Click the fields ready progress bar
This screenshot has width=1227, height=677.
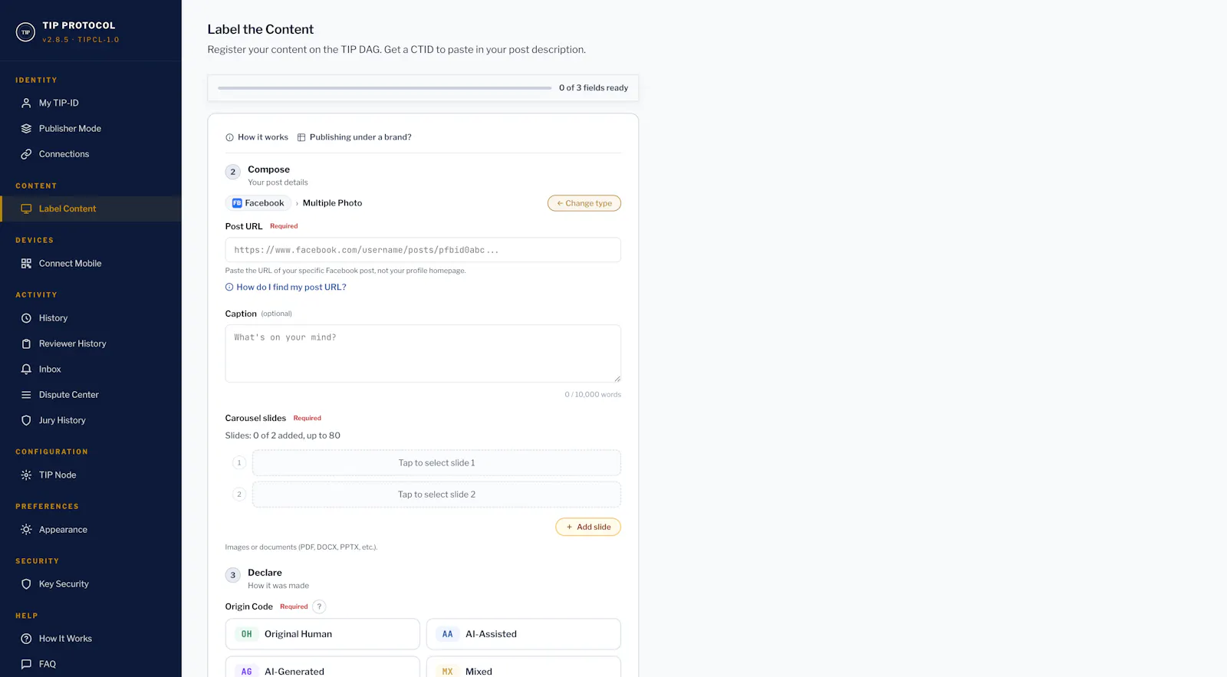384,88
